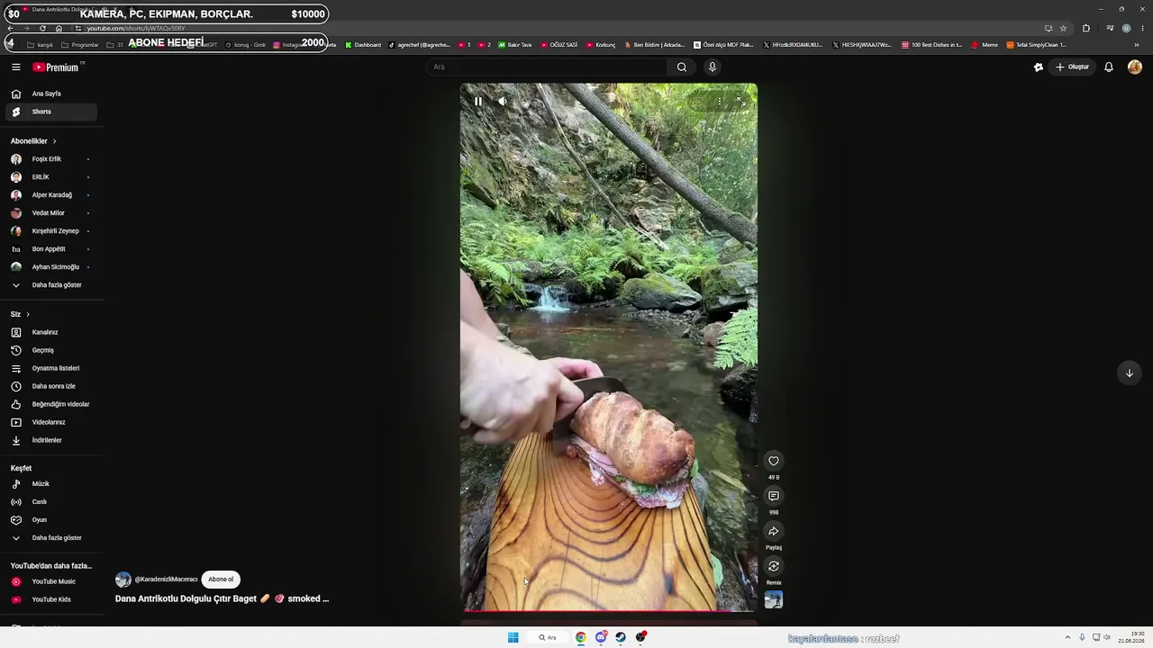Open the notifications bell
The height and width of the screenshot is (648, 1153).
tap(1109, 67)
